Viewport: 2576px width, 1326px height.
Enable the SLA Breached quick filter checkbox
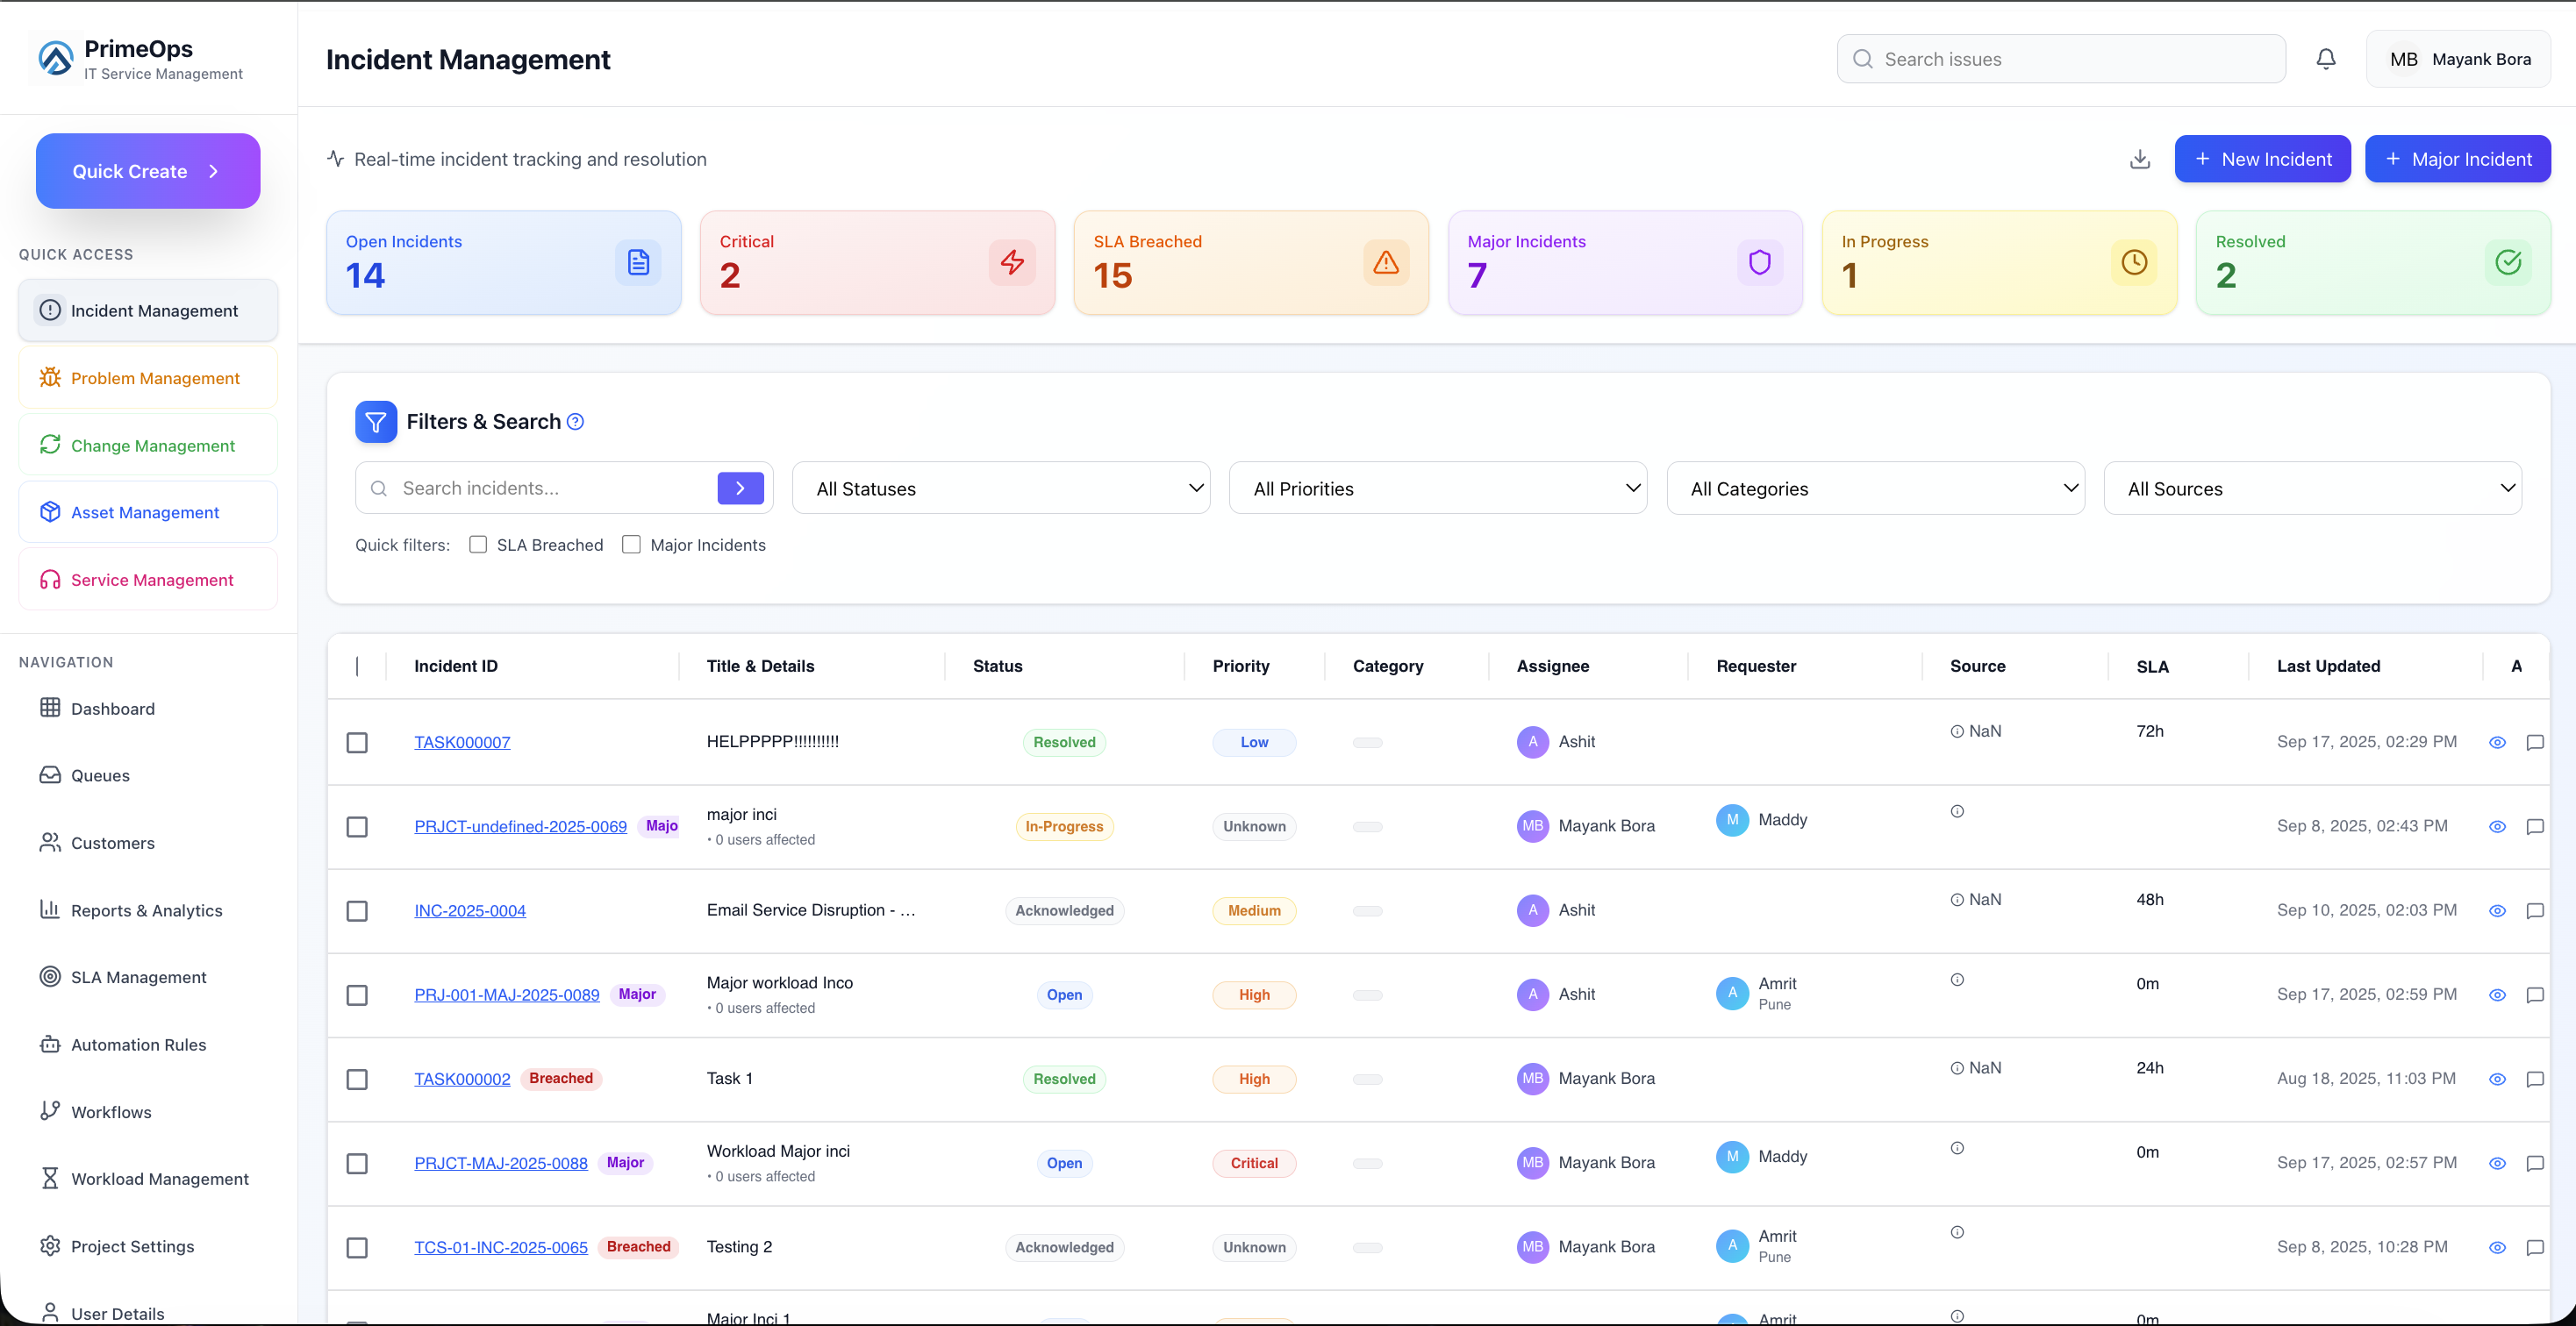(478, 545)
